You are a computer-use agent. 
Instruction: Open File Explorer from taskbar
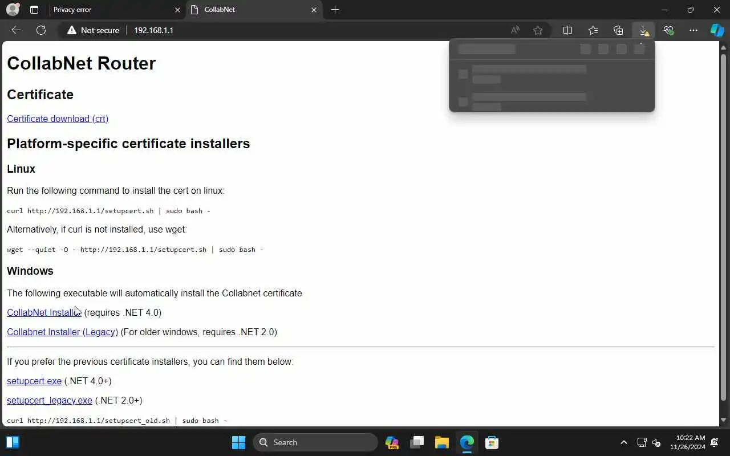[442, 442]
